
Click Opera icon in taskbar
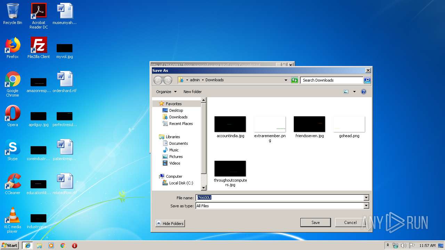tap(74, 245)
